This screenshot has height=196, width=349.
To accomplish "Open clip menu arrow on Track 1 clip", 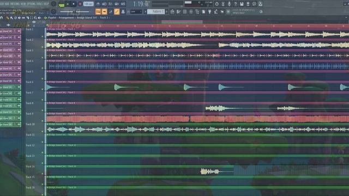I will (47, 29).
